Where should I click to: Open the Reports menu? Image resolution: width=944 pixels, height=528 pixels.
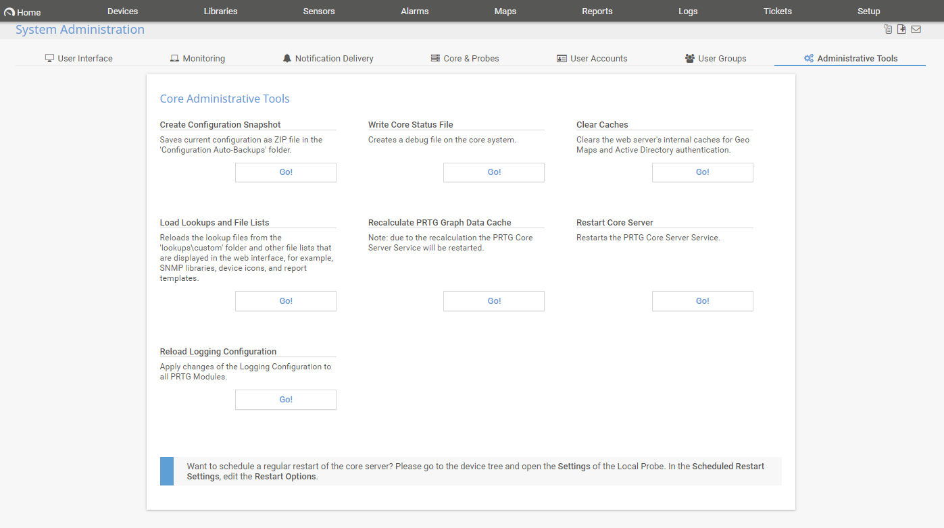597,11
